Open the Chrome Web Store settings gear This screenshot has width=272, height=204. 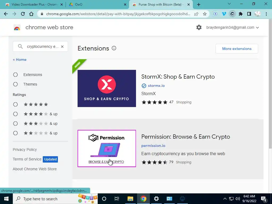pos(199,27)
